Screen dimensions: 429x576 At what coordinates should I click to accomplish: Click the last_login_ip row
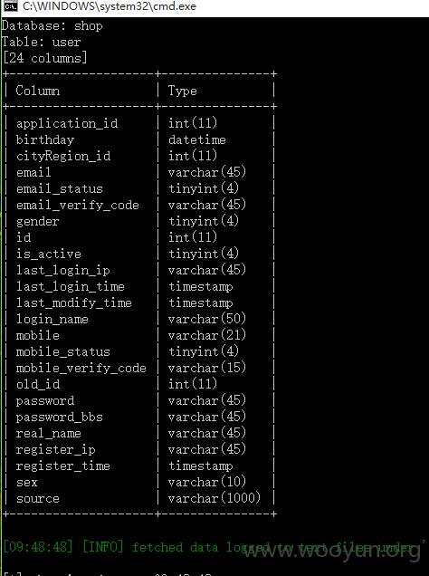(139, 271)
